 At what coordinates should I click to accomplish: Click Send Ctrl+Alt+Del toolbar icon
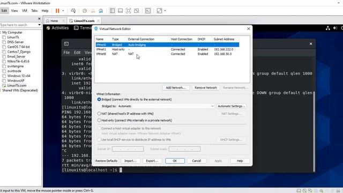tap(73, 11)
